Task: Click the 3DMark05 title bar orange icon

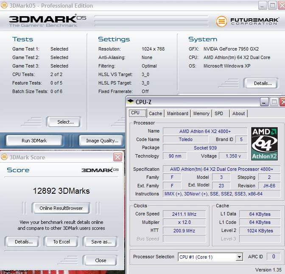Action: click(4, 5)
